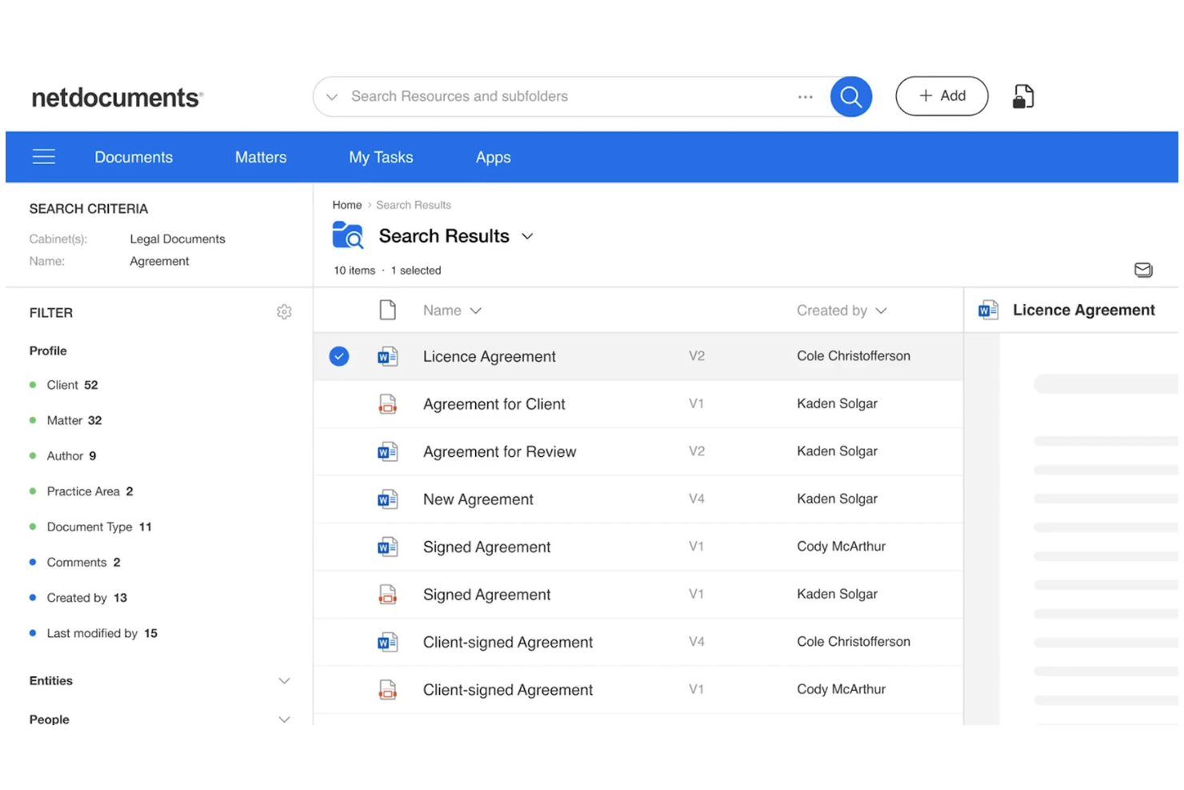Click the Search Results folder icon

point(348,235)
